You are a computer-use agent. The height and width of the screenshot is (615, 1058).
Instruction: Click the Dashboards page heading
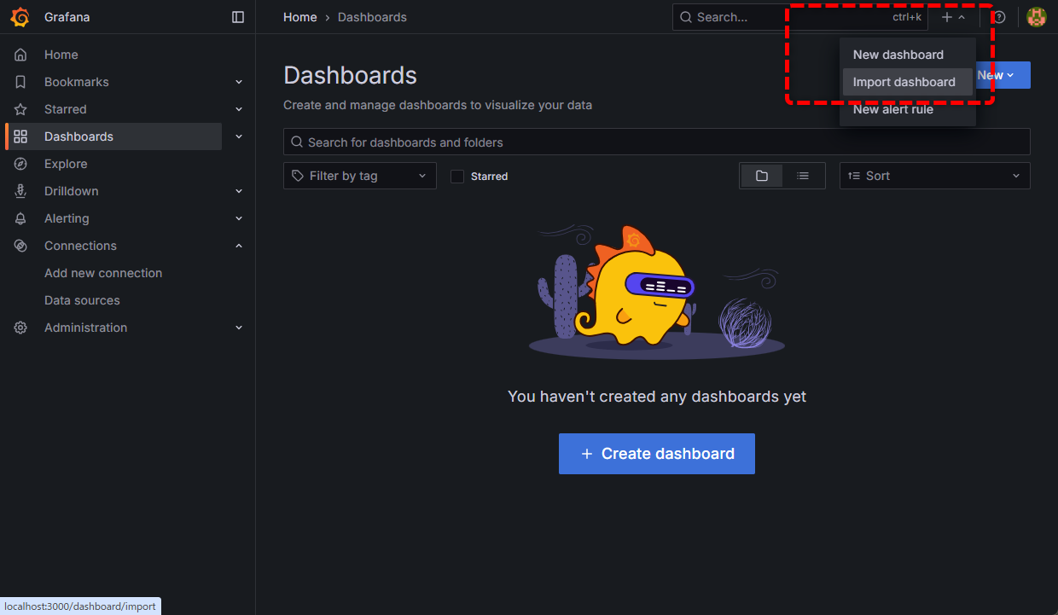(x=350, y=75)
